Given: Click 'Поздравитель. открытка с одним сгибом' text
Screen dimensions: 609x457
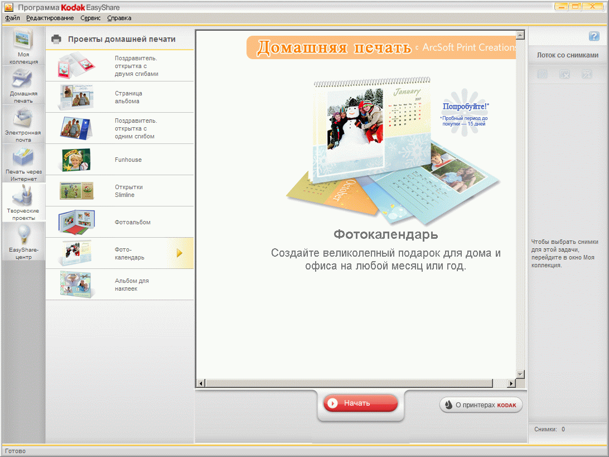Looking at the screenshot, I should 136,128.
